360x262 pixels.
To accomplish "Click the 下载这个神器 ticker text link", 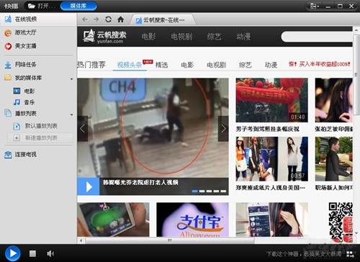I will point(304,254).
